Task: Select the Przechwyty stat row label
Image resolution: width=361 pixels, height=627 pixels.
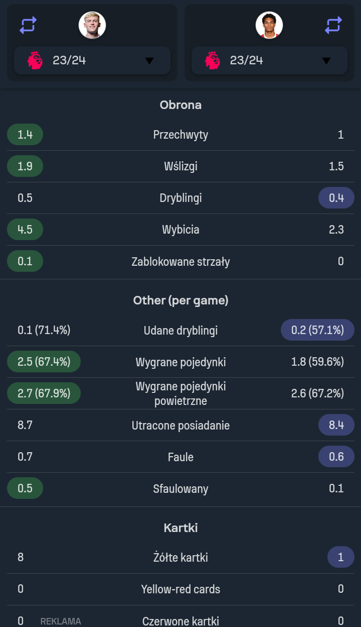Action: [180, 135]
